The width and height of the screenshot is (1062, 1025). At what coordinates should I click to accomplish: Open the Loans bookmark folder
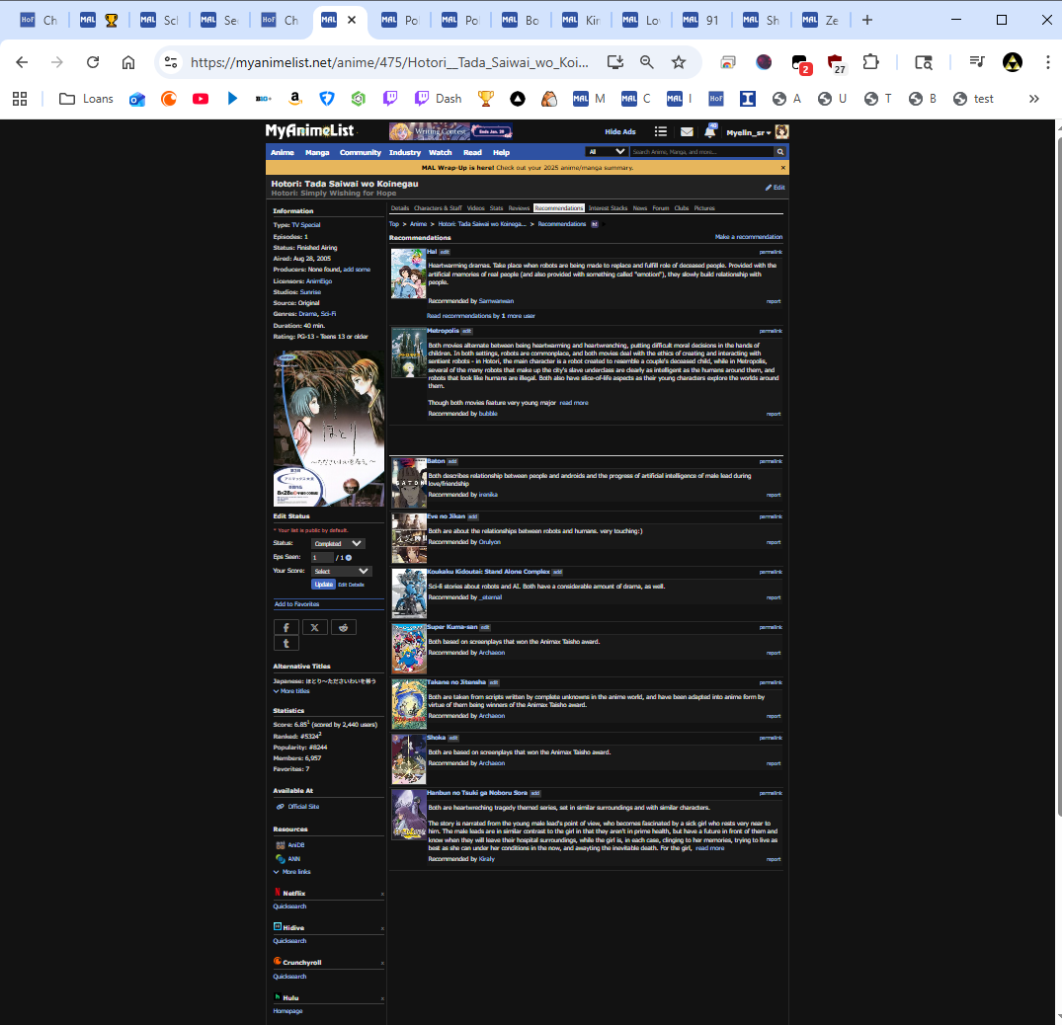86,99
